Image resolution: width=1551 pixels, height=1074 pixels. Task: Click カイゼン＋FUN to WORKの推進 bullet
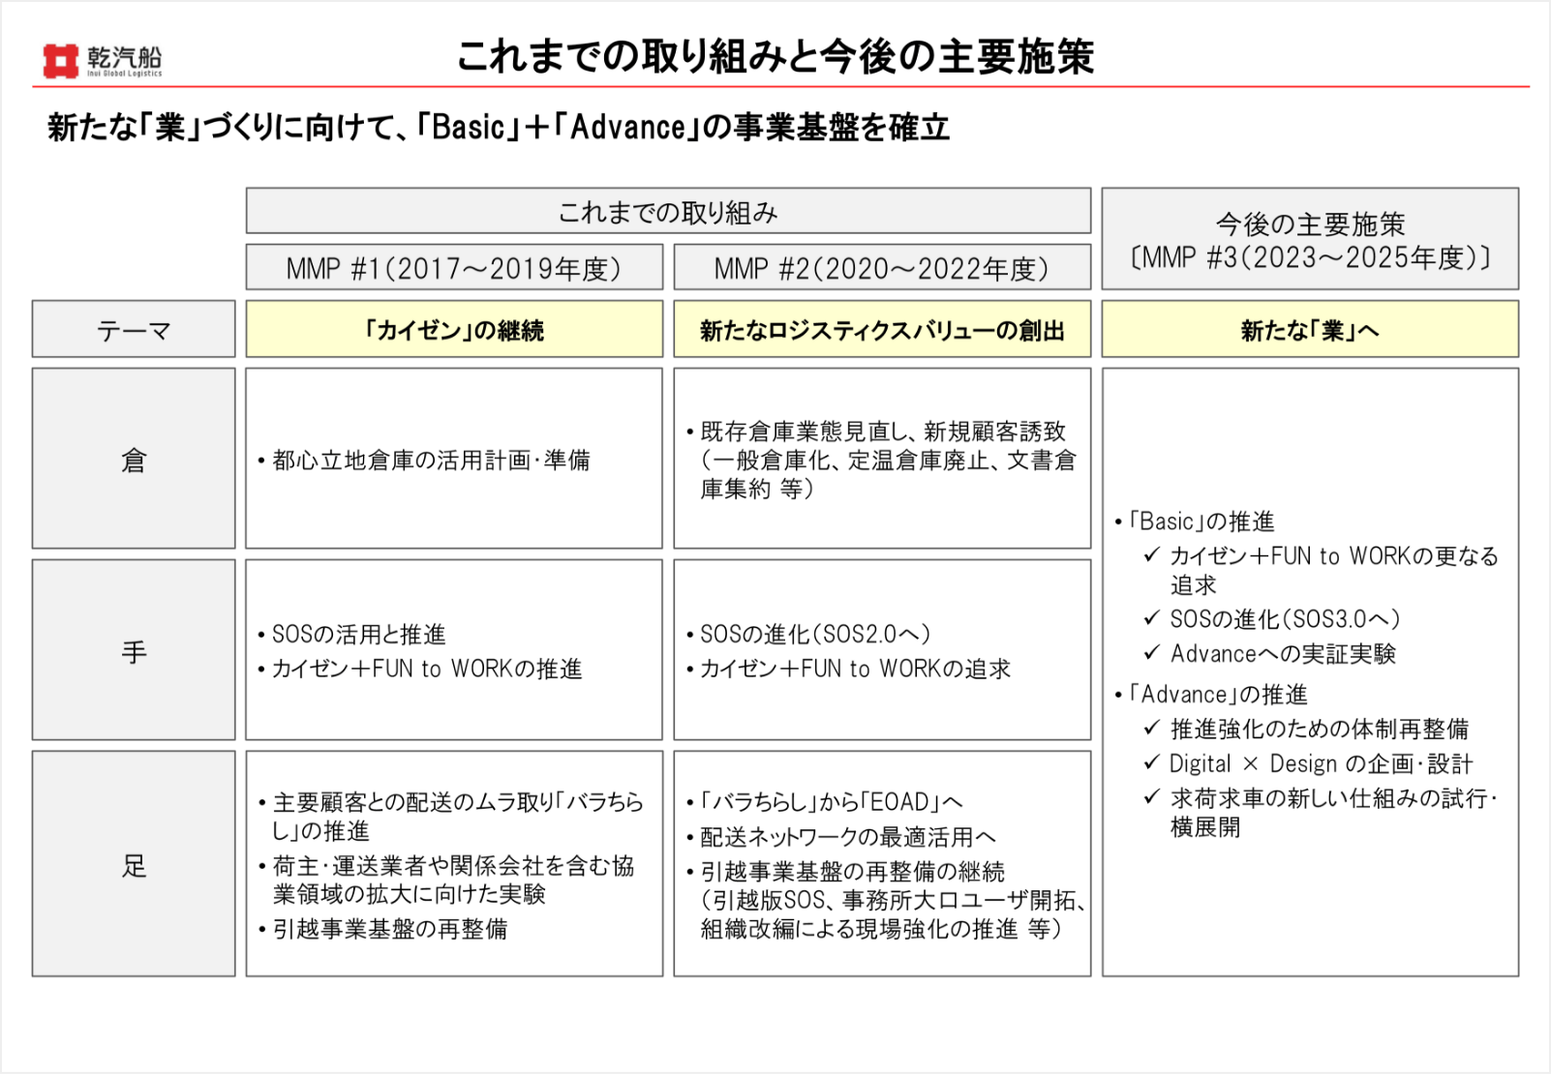click(420, 670)
